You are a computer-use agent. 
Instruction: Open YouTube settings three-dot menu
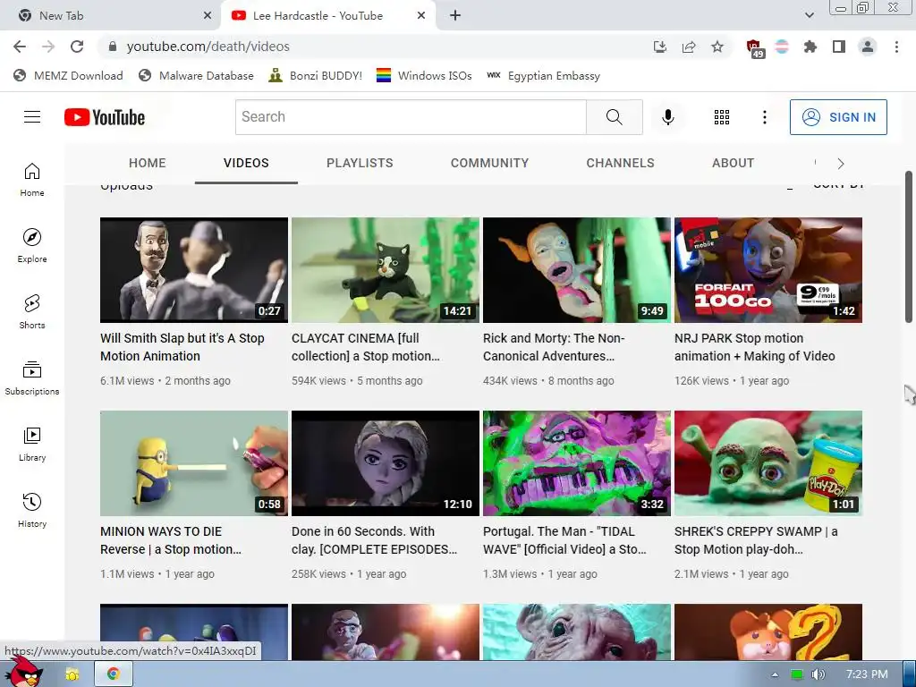(764, 117)
